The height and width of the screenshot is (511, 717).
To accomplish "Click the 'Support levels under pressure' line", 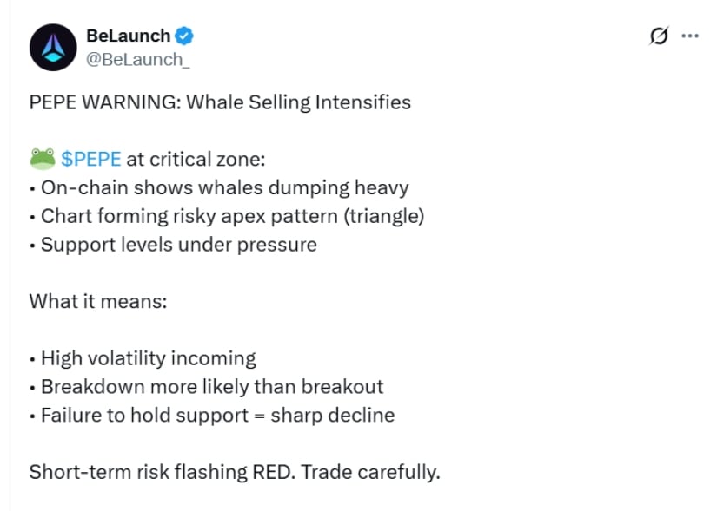I will (x=178, y=245).
